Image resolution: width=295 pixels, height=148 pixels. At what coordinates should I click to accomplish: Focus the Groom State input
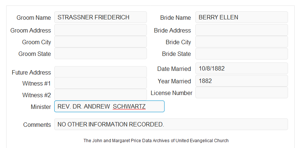coord(100,53)
